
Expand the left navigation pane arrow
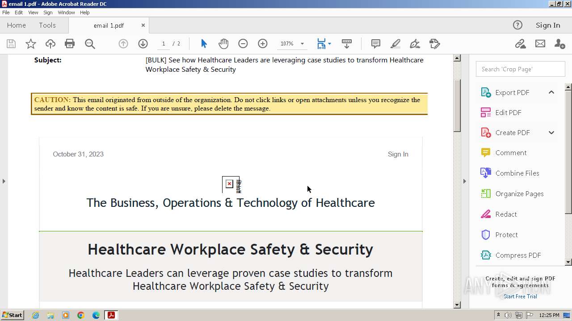(x=4, y=181)
